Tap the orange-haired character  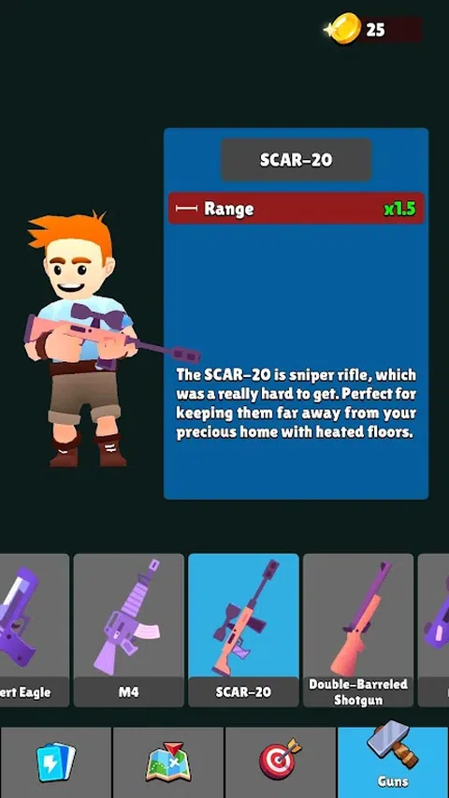79,339
